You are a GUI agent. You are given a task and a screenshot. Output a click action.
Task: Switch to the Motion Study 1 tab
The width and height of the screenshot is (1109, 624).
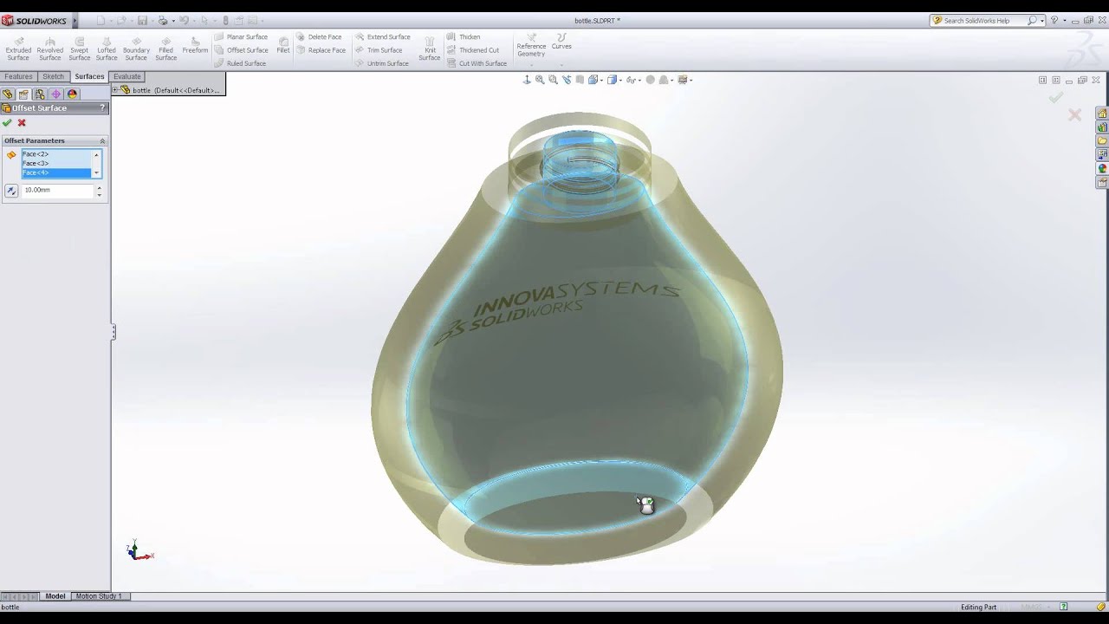coord(99,596)
